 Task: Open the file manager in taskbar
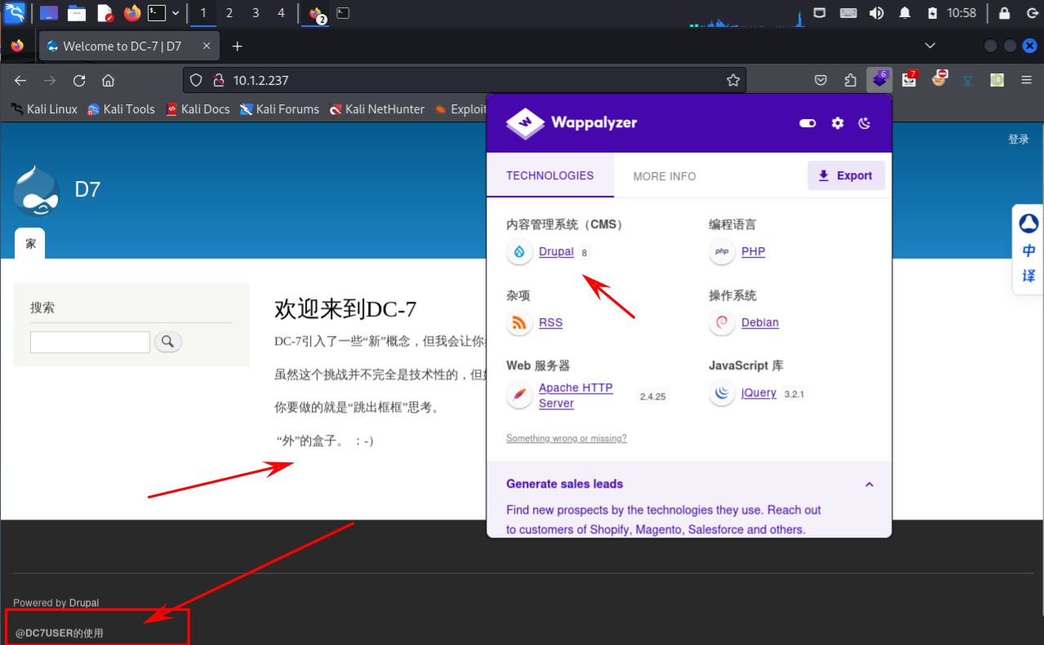click(77, 13)
